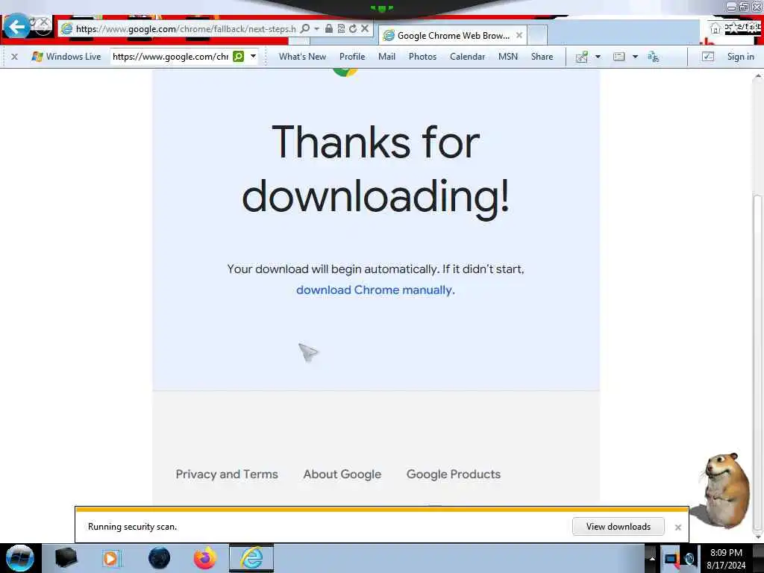
Task: Select the Google Chrome Web Browser tab
Action: point(453,36)
